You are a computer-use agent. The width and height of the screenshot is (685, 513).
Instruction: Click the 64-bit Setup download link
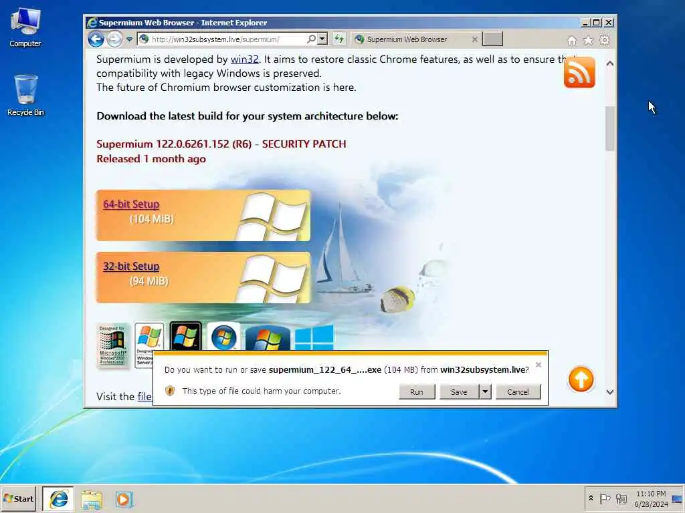131,204
